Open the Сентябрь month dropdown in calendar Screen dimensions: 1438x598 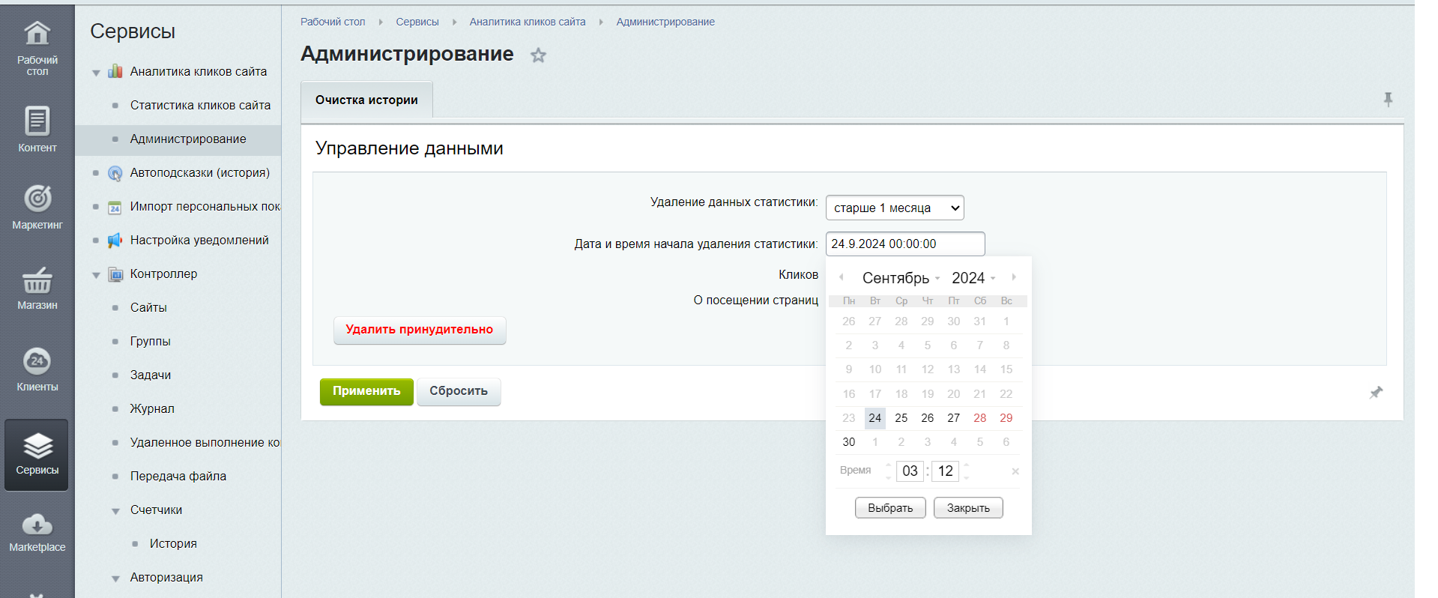[900, 278]
